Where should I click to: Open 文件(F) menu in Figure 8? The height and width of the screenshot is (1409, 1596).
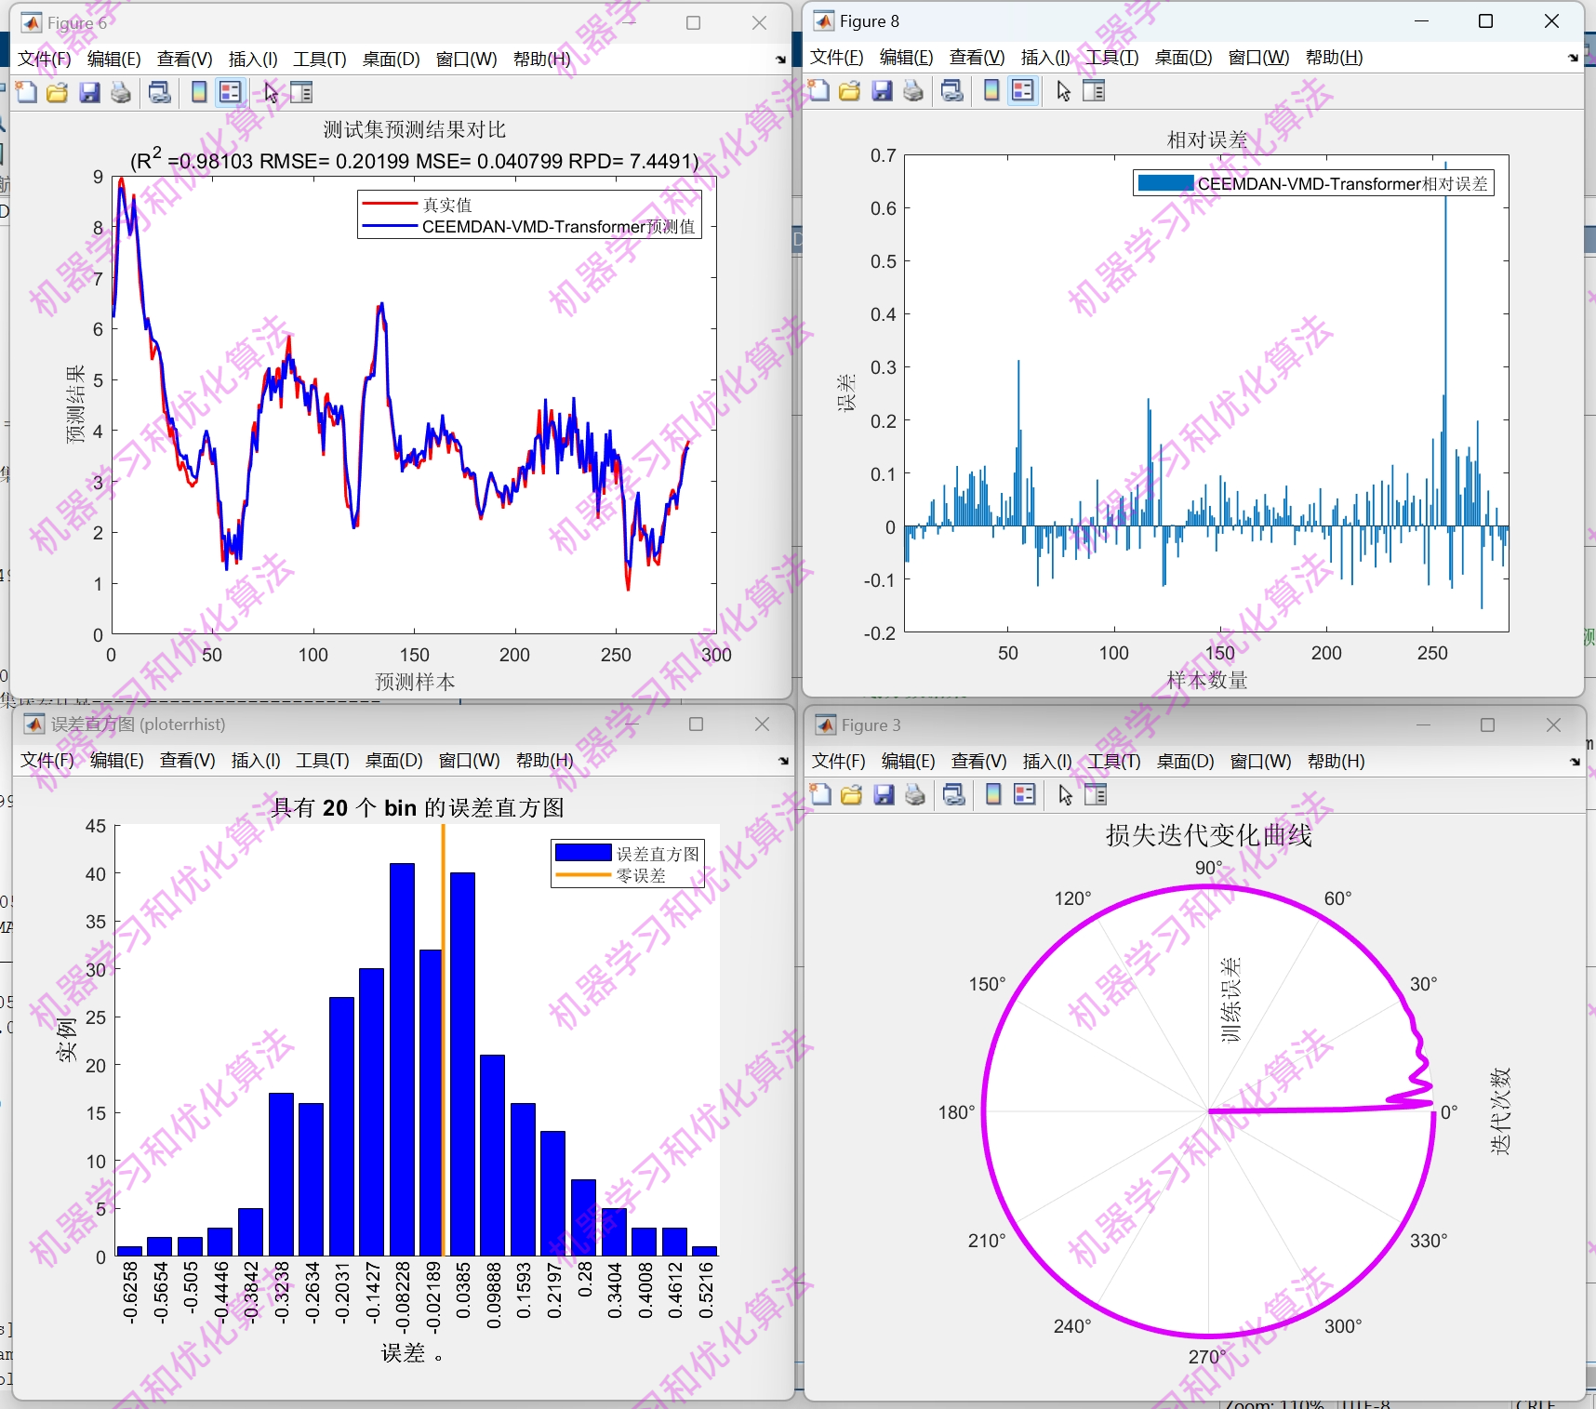coord(837,58)
